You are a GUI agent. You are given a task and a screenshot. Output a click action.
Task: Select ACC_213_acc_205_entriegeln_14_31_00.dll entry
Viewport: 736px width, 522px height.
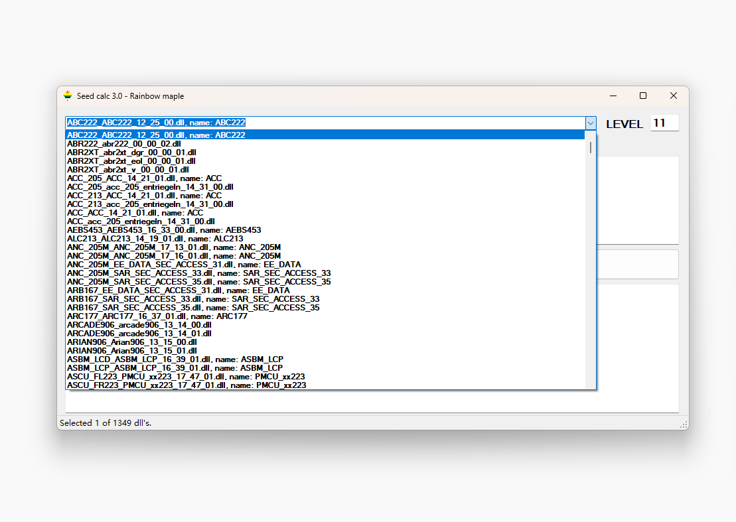[x=150, y=204]
